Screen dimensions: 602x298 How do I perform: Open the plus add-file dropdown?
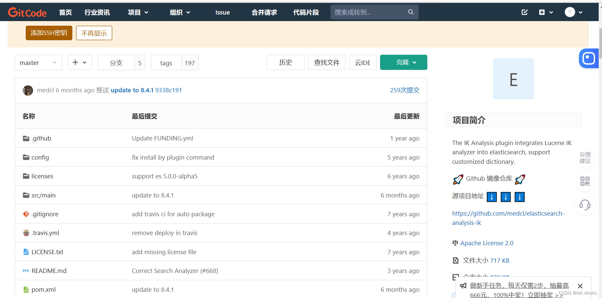tap(80, 62)
